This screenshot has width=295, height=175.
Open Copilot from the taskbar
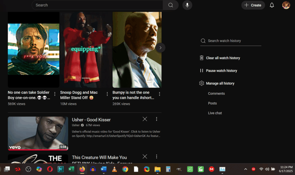(39, 169)
